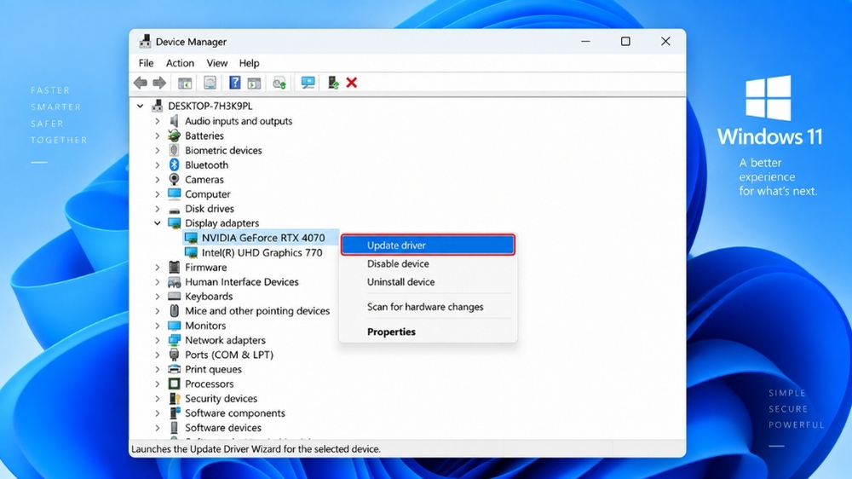Expand the Cameras chevron
This screenshot has width=852, height=479.
(x=157, y=180)
